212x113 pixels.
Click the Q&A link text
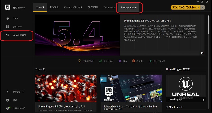tap(125, 61)
